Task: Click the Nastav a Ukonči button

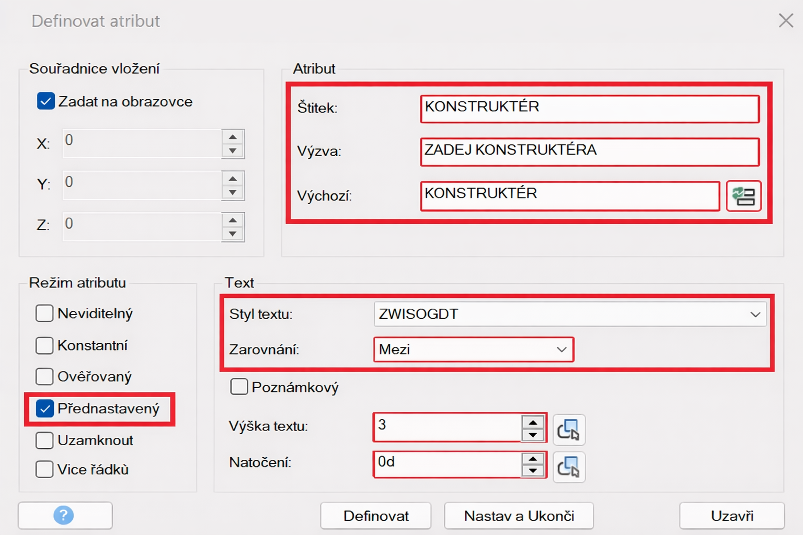Action: pyautogui.click(x=519, y=516)
